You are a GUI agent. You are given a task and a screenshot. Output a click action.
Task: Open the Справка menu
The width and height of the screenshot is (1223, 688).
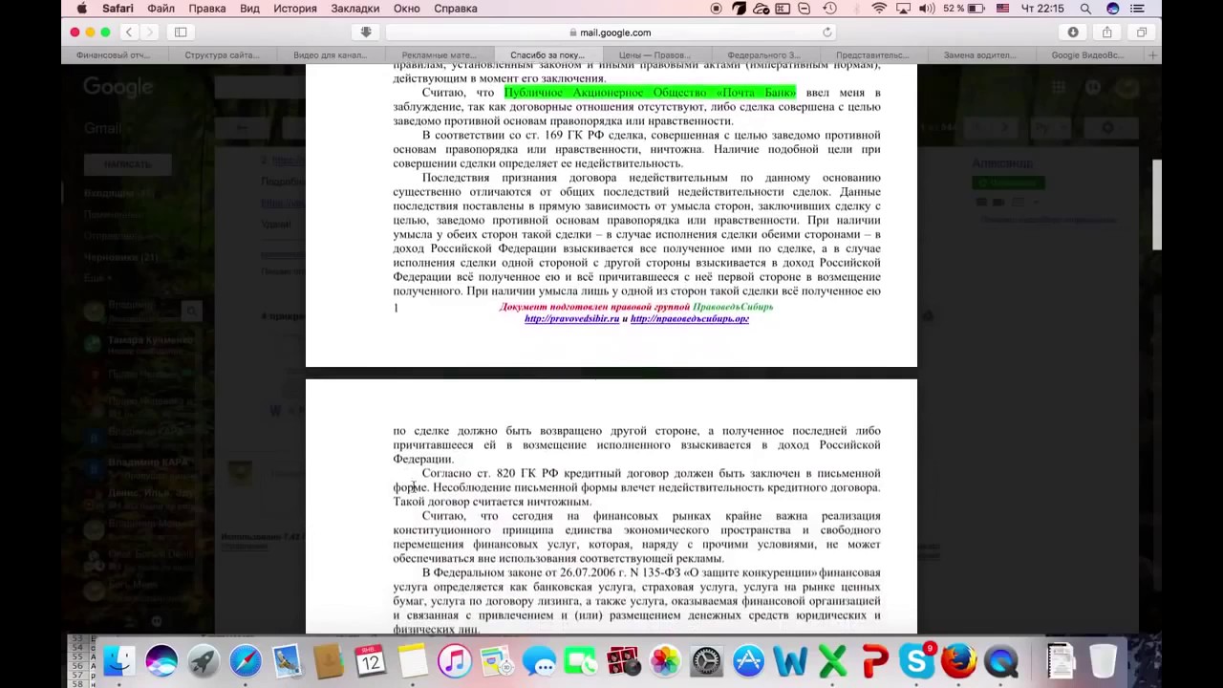pyautogui.click(x=456, y=9)
